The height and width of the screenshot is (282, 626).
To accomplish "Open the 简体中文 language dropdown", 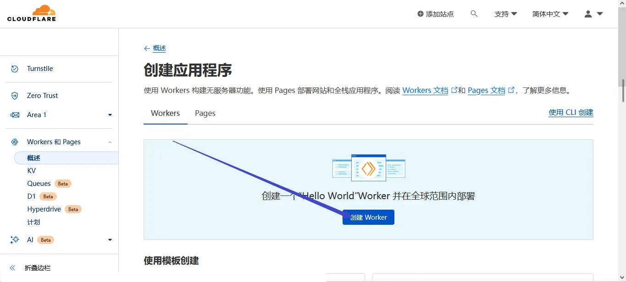I will tap(550, 14).
